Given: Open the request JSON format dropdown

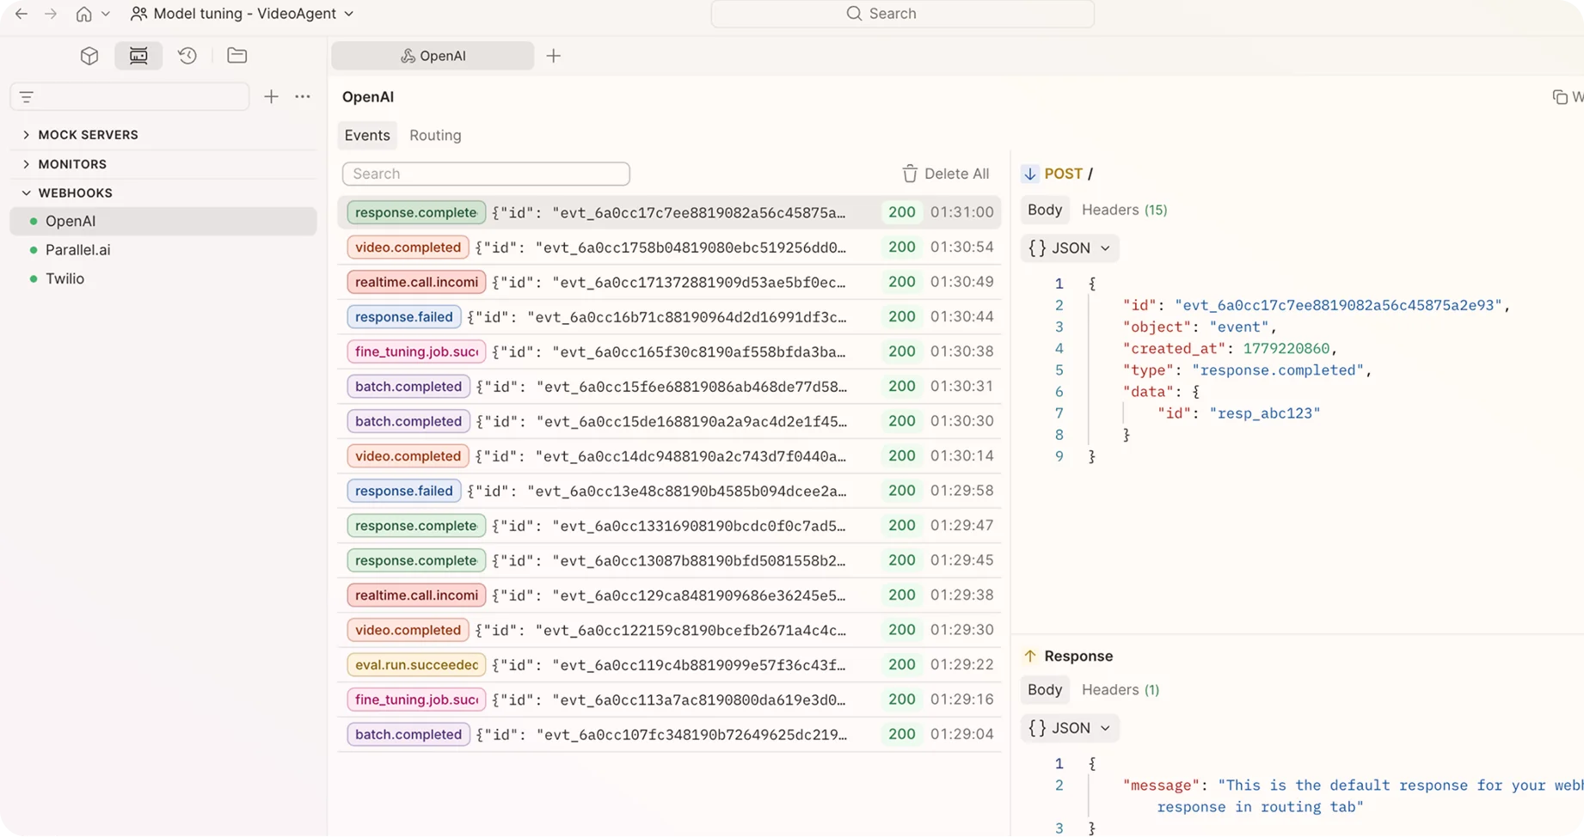Looking at the screenshot, I should click(x=1070, y=248).
